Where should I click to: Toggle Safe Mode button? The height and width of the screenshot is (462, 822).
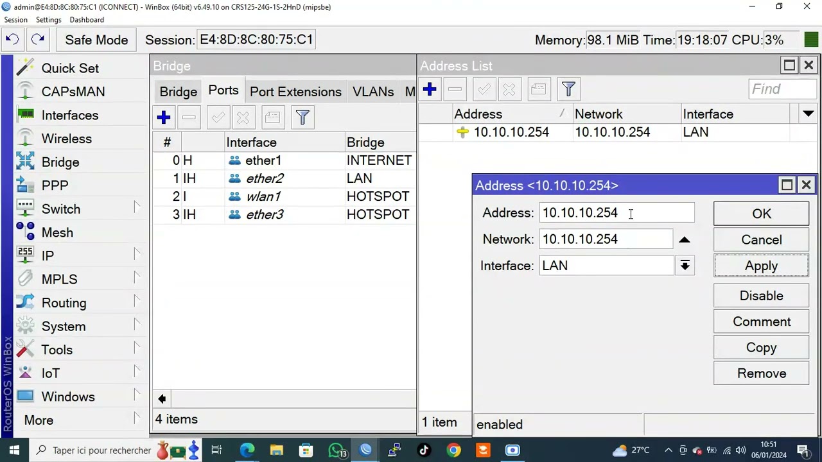[x=96, y=40]
